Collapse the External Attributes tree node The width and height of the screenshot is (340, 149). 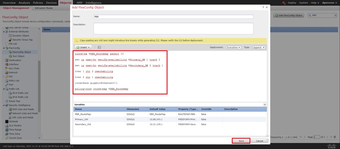[4, 32]
